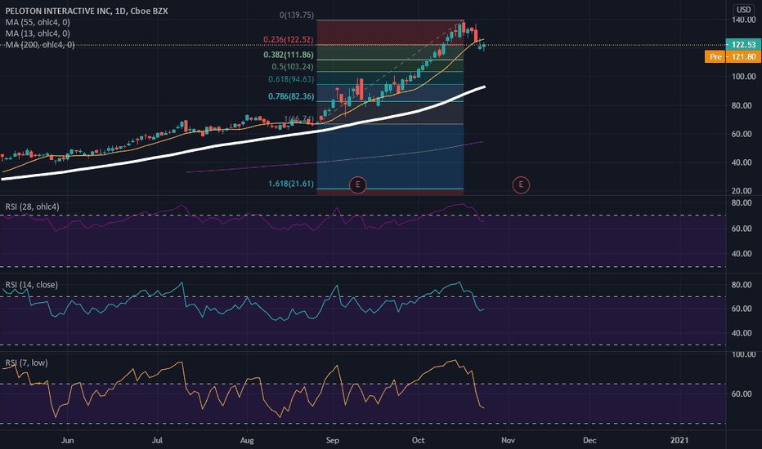Click the Jul label on time axis
Viewport: 762px width, 449px height.
[x=157, y=440]
